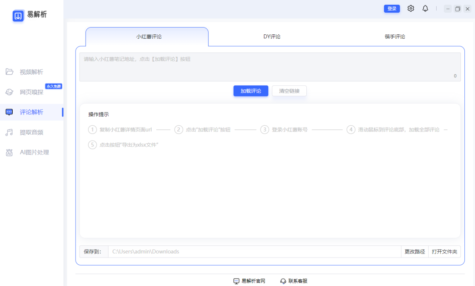Screen dimensions: 475x286
Task: Clear links with 清空链接
Action: (289, 91)
